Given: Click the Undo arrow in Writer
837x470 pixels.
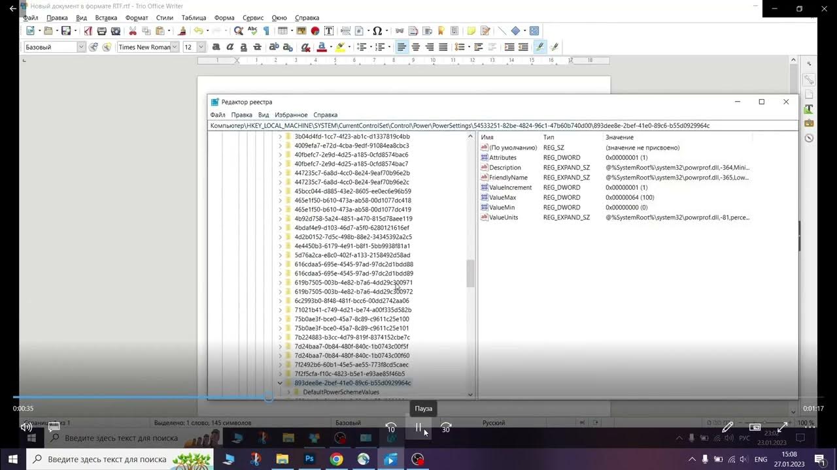Looking at the screenshot, I should 198,31.
